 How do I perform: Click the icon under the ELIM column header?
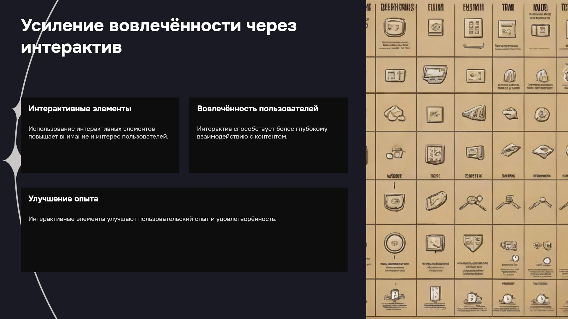coord(435,27)
